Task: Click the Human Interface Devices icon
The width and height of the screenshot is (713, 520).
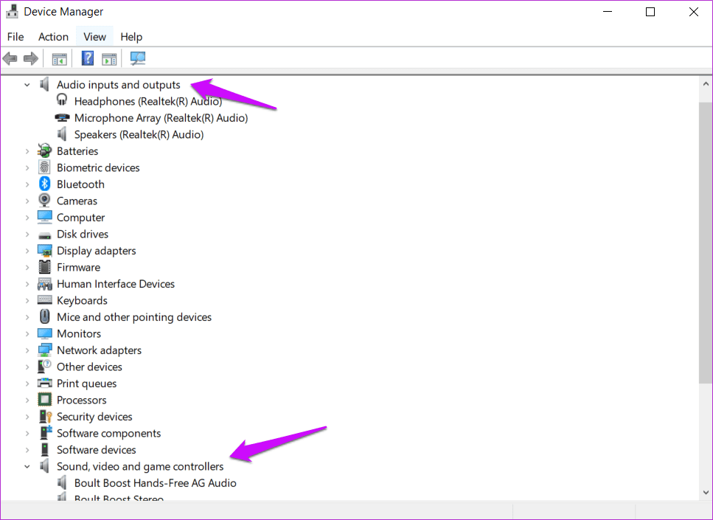Action: coord(44,284)
